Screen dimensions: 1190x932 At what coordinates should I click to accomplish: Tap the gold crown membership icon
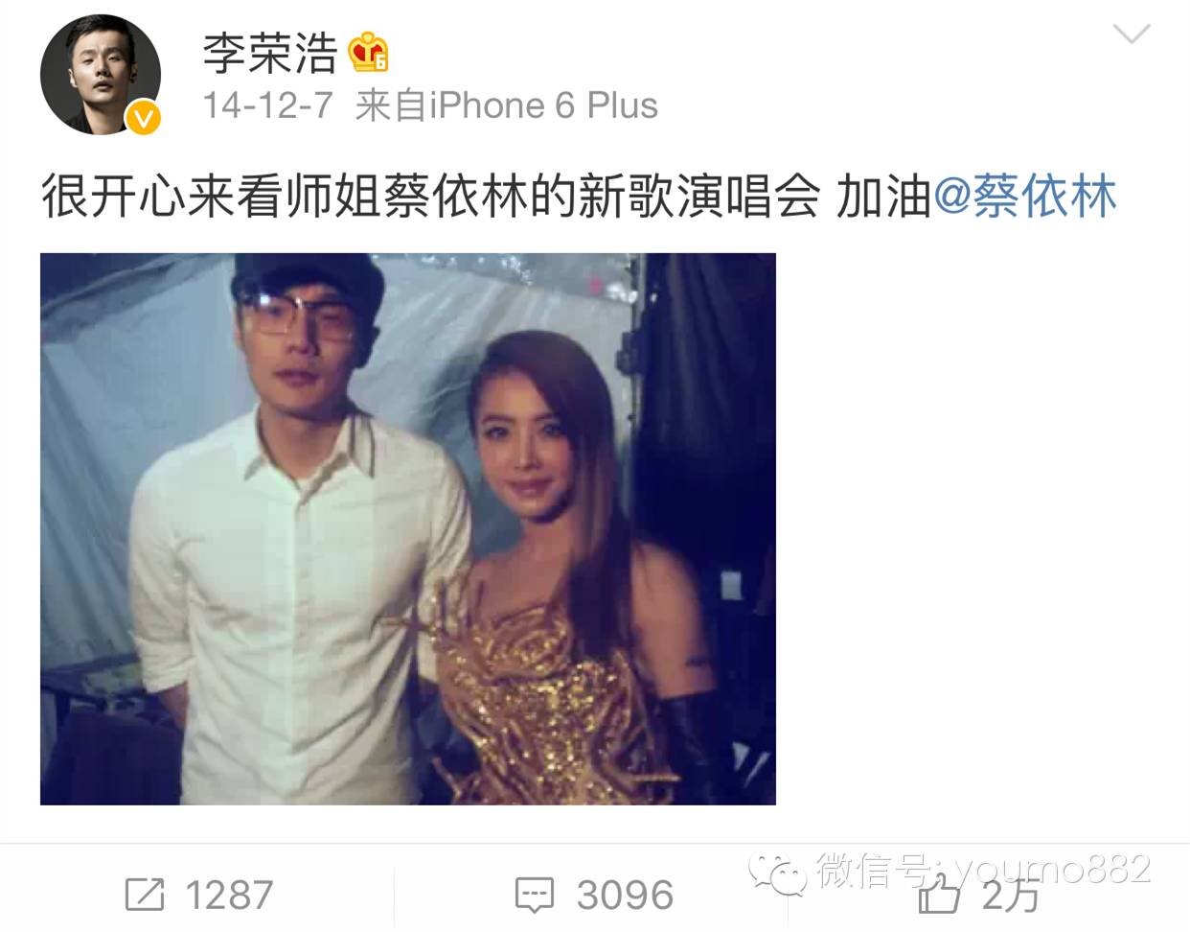368,52
